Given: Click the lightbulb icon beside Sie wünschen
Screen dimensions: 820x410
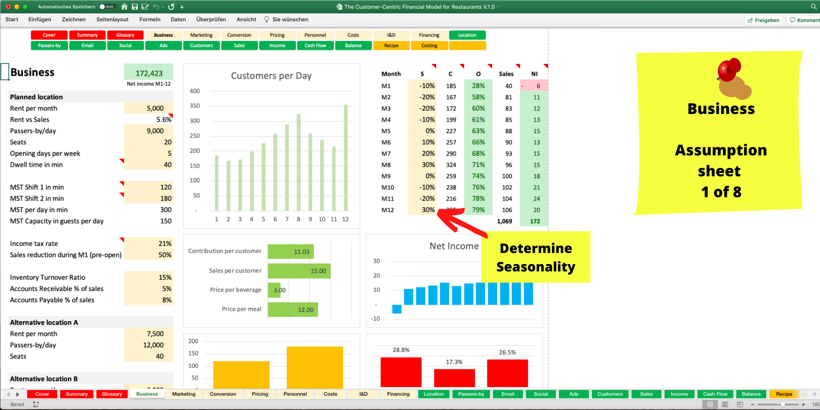Looking at the screenshot, I should click(267, 19).
